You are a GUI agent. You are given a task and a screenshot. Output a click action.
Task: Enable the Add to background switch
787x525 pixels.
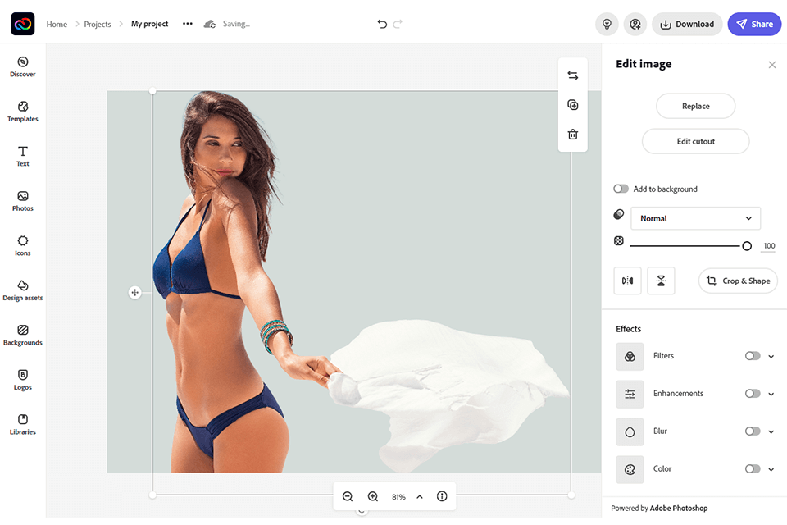pyautogui.click(x=621, y=189)
